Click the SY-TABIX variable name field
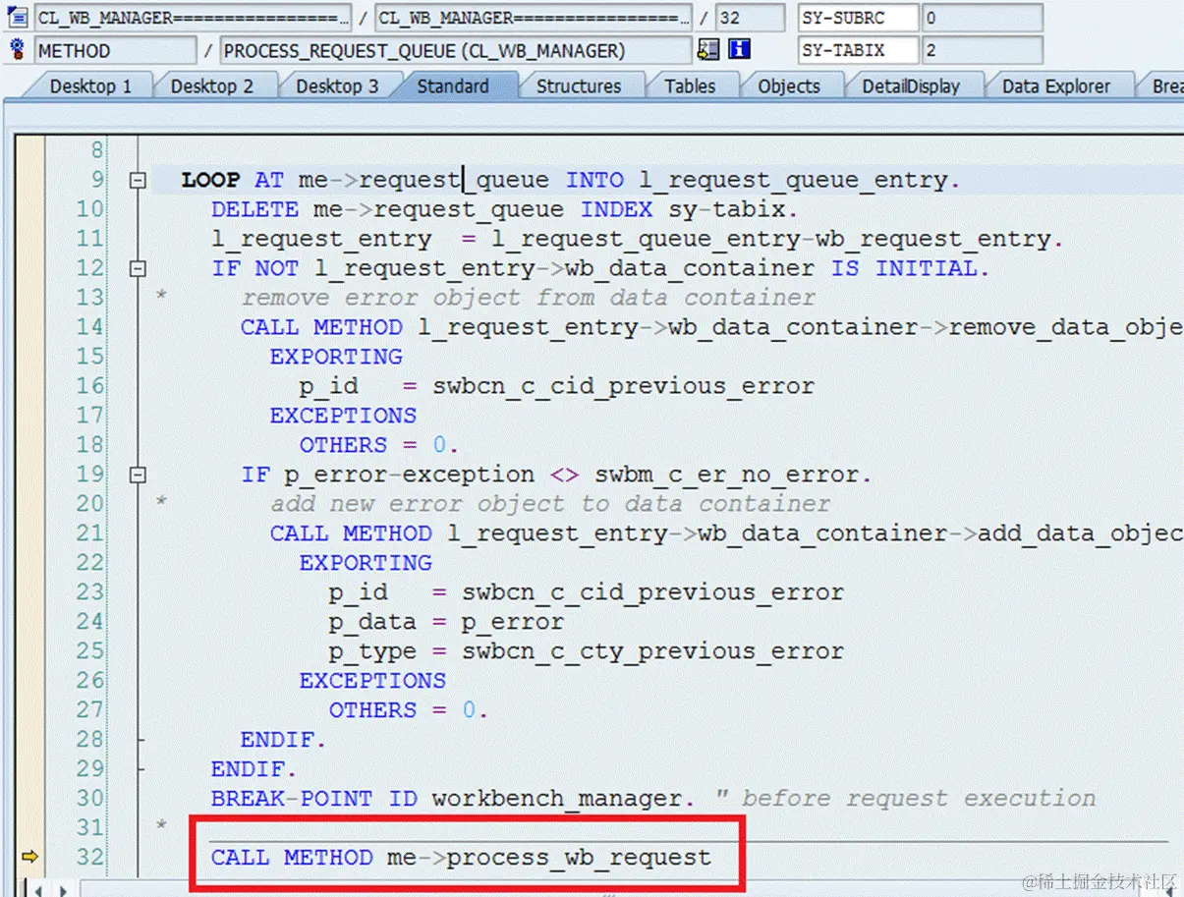The image size is (1184, 897). 859,50
